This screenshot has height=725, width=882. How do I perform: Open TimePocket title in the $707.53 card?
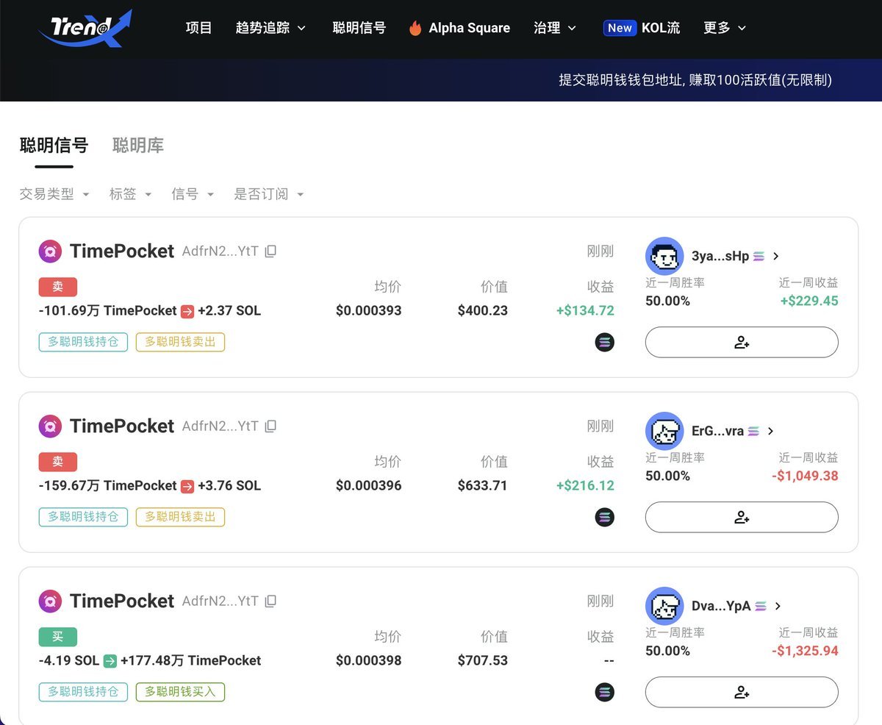[122, 601]
